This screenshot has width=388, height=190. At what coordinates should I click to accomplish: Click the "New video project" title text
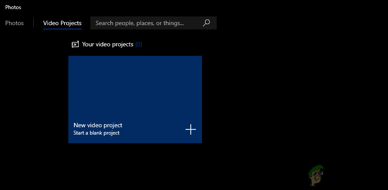tap(98, 125)
